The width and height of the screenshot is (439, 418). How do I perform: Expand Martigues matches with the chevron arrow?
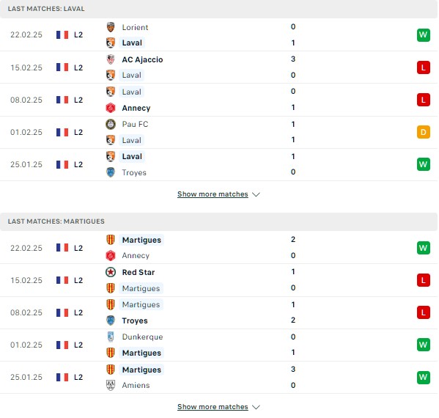257,407
